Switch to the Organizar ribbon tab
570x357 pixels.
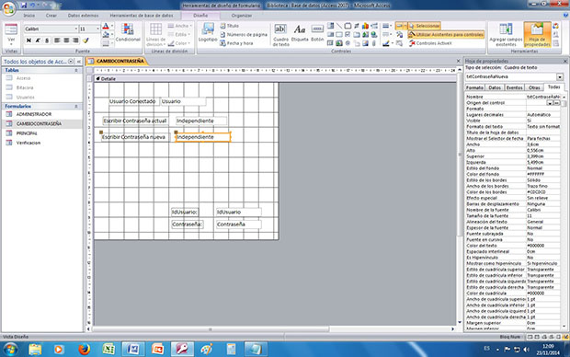click(x=242, y=16)
